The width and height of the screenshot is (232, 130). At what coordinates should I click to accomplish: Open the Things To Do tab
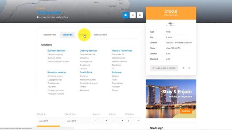coord(100,35)
